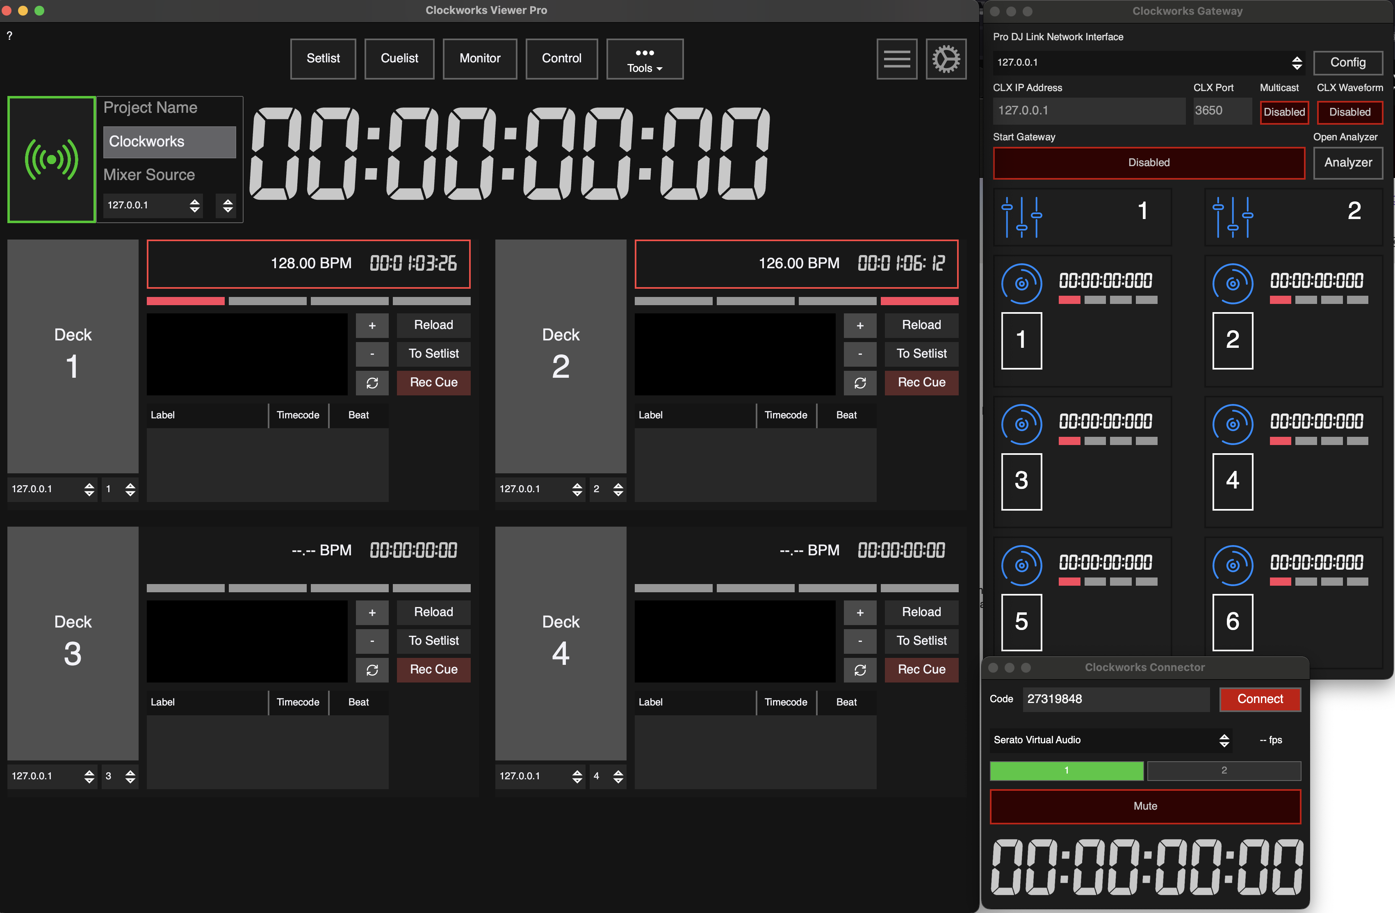Click Gateway player 1 disc icon
1395x913 pixels.
(x=1021, y=284)
